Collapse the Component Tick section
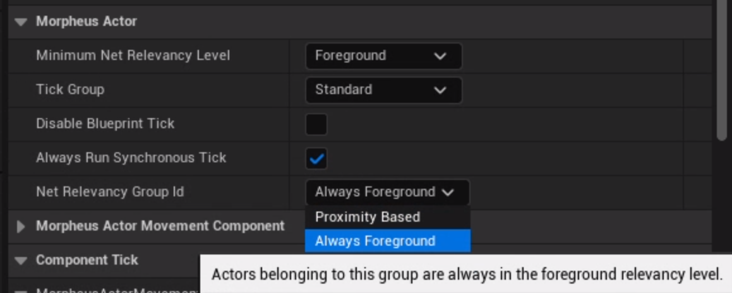 (21, 260)
